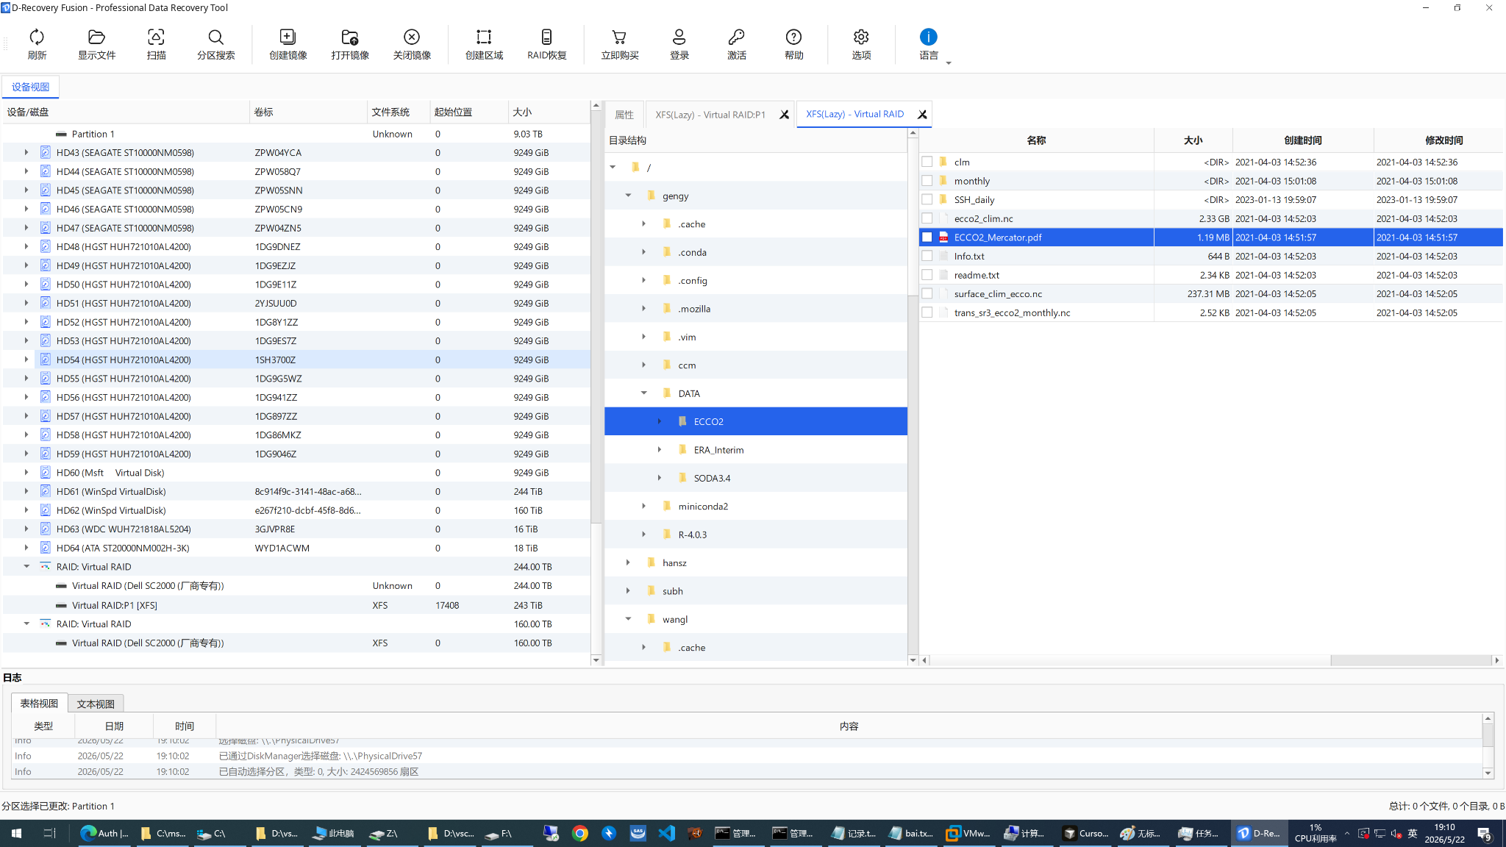Open Chrome from the taskbar
The height and width of the screenshot is (847, 1506).
(580, 833)
